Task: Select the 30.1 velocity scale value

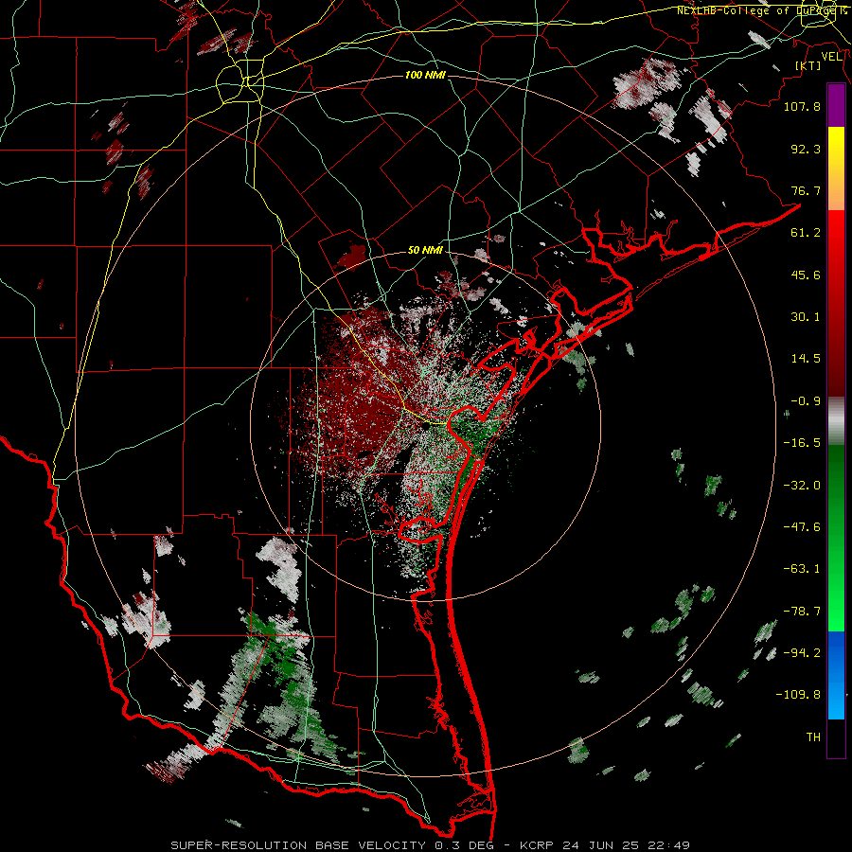Action: 806,317
